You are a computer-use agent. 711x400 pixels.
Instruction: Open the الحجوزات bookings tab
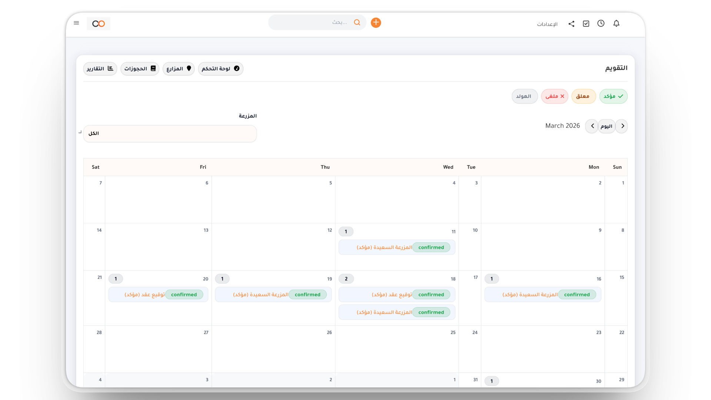coord(140,69)
